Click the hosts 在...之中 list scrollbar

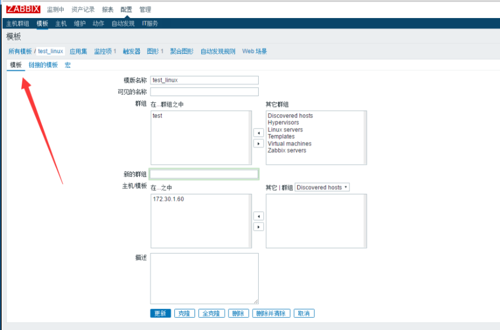tap(250, 221)
